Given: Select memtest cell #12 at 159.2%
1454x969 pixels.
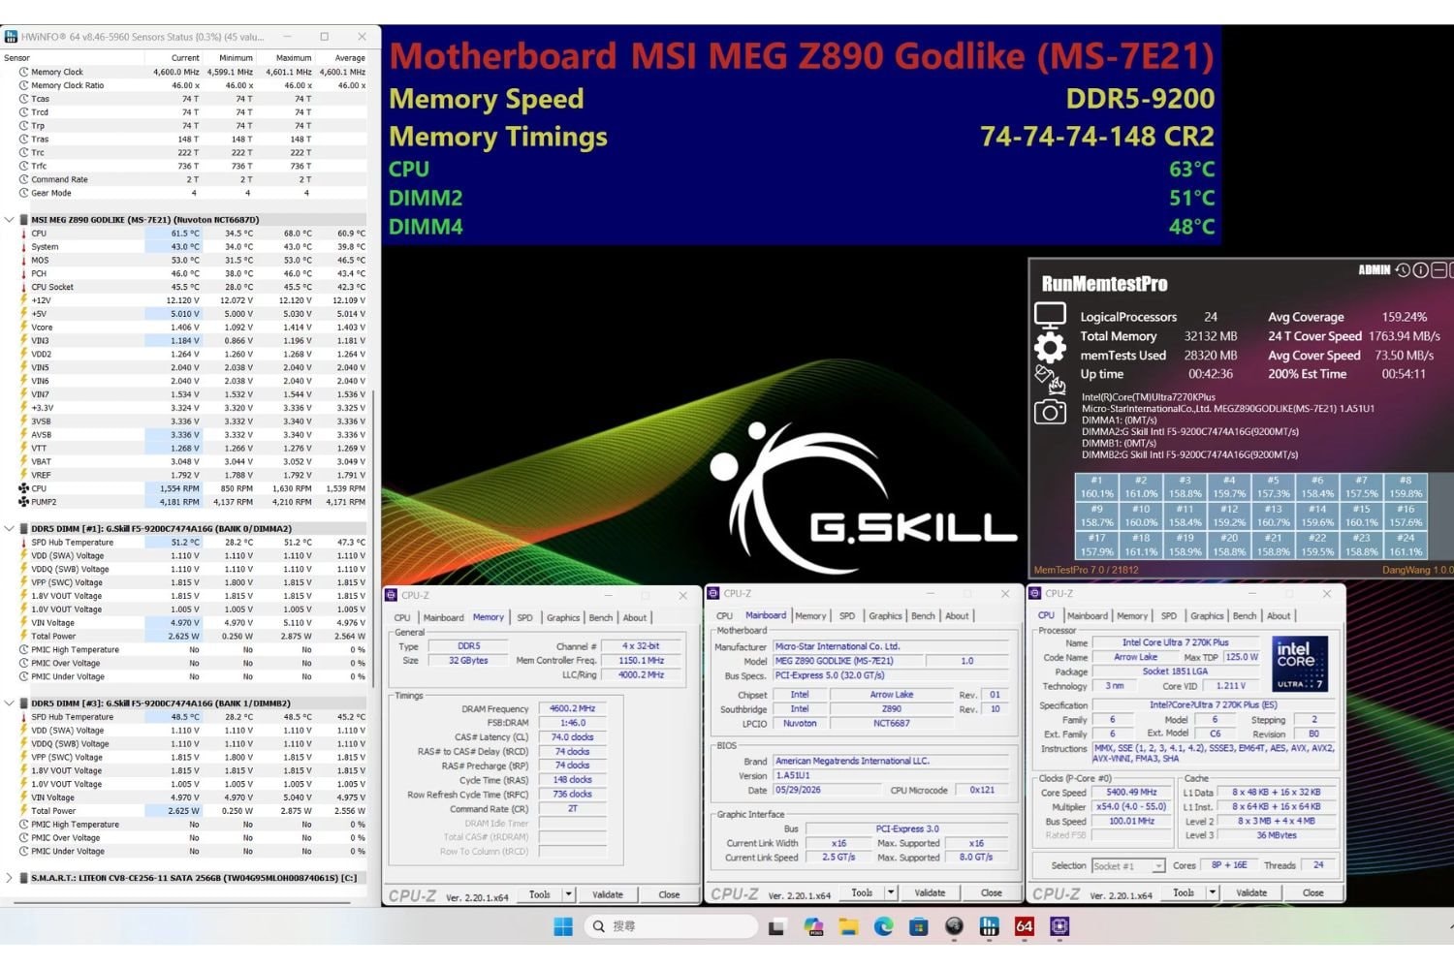Looking at the screenshot, I should (1229, 516).
